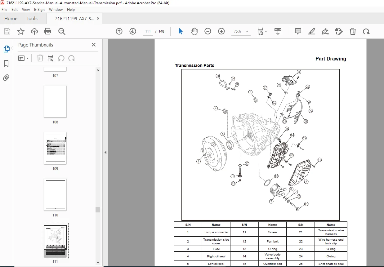Open thumbnail panel options dropdown
384x267 pixels.
pyautogui.click(x=24, y=58)
